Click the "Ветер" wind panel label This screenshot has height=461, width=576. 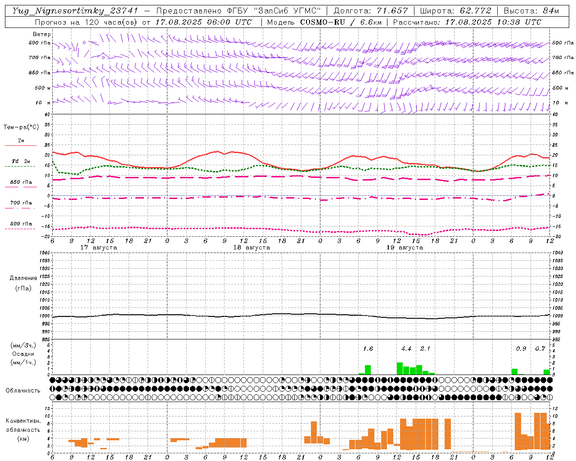[42, 34]
